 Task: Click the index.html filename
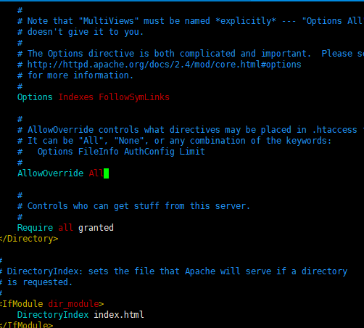[119, 315]
